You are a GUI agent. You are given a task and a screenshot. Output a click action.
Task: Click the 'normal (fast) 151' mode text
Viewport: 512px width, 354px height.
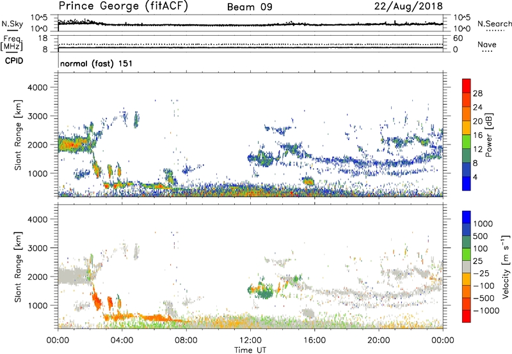pos(97,63)
